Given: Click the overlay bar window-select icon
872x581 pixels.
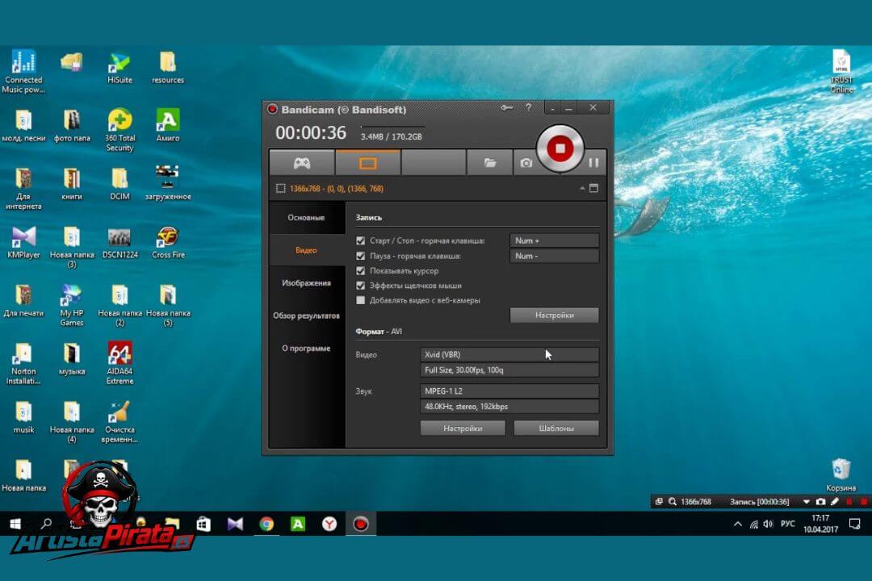Looking at the screenshot, I should pyautogui.click(x=659, y=501).
